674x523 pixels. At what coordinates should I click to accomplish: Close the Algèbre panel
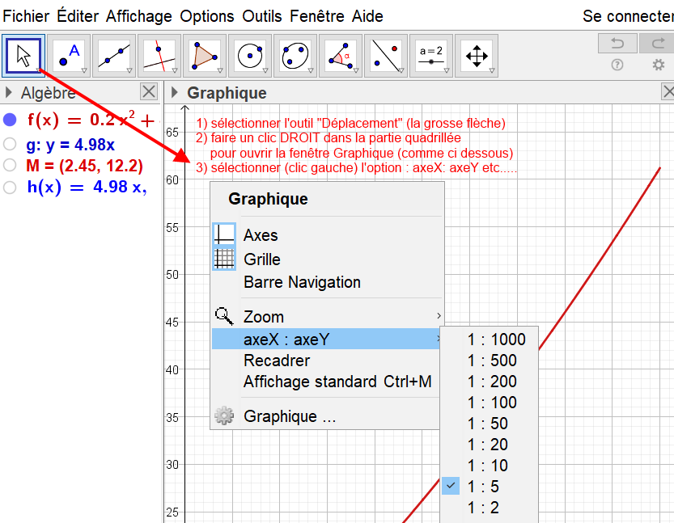[x=149, y=92]
